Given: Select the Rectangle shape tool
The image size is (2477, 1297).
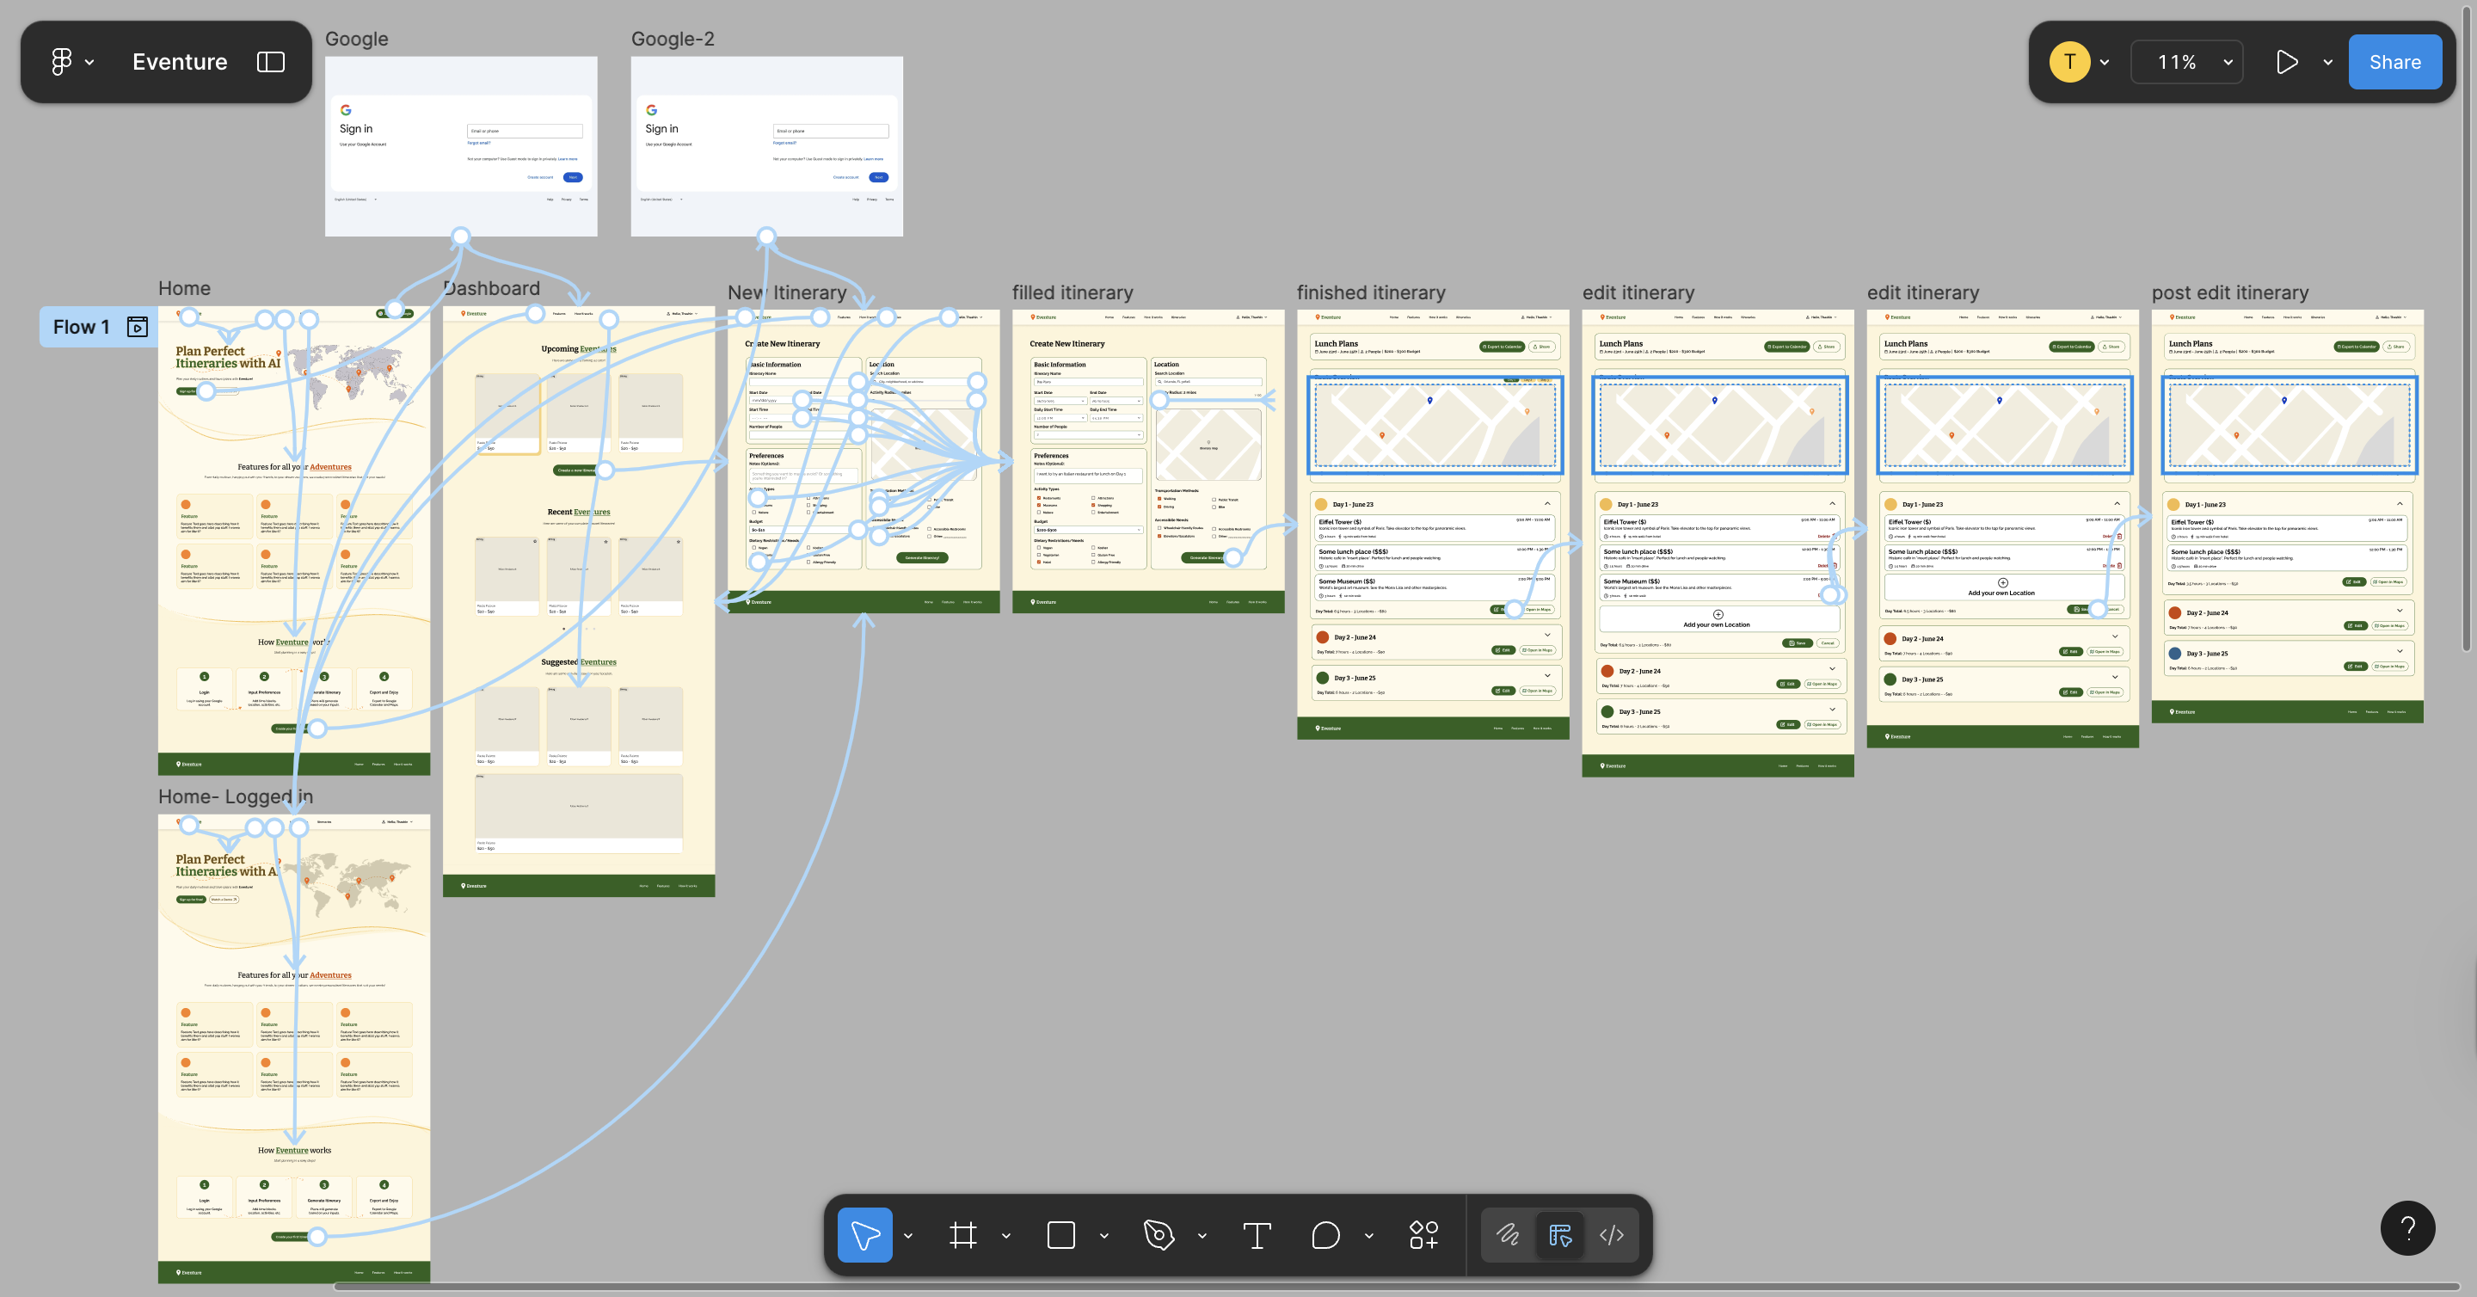Looking at the screenshot, I should pyautogui.click(x=1060, y=1234).
